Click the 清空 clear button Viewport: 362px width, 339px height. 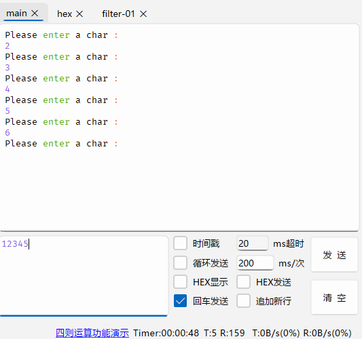[x=334, y=298]
